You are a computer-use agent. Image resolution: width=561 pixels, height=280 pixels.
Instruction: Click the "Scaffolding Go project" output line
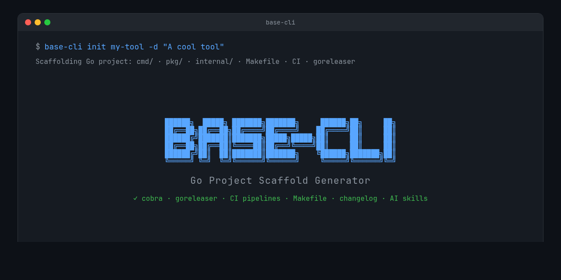point(195,62)
